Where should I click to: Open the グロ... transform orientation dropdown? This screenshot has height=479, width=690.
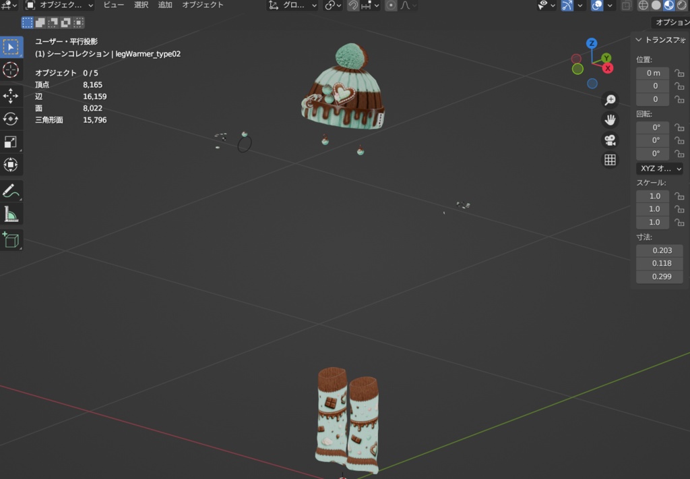[x=292, y=5]
